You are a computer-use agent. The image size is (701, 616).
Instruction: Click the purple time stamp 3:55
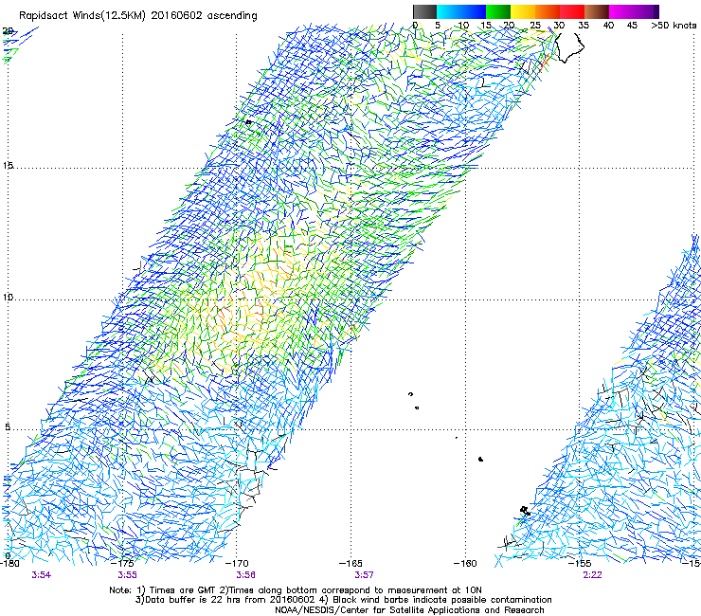coord(128,575)
